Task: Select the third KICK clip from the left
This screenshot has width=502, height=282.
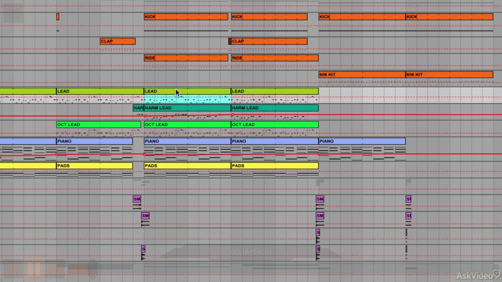Action: click(x=362, y=17)
